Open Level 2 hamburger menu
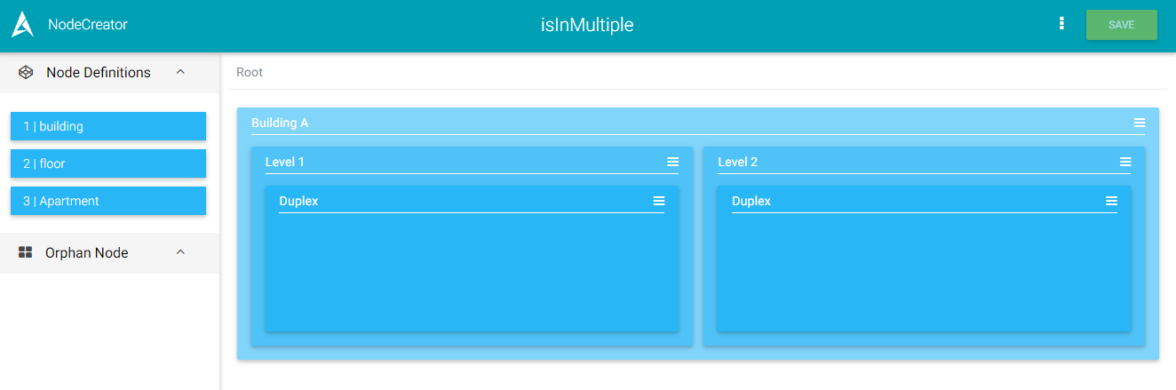1176x390 pixels. tap(1125, 162)
